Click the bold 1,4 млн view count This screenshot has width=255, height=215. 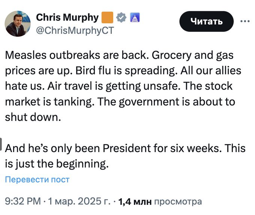(135, 202)
